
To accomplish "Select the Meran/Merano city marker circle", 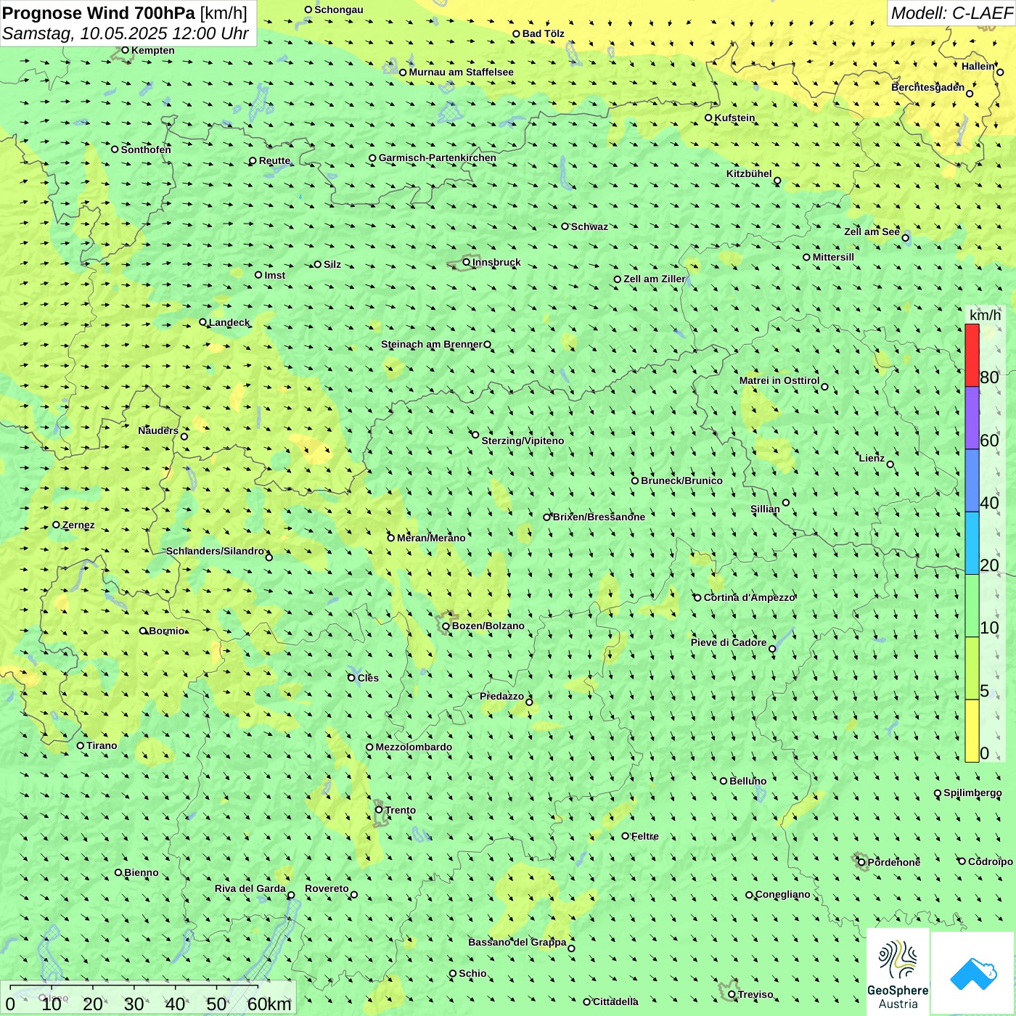I will (x=391, y=538).
